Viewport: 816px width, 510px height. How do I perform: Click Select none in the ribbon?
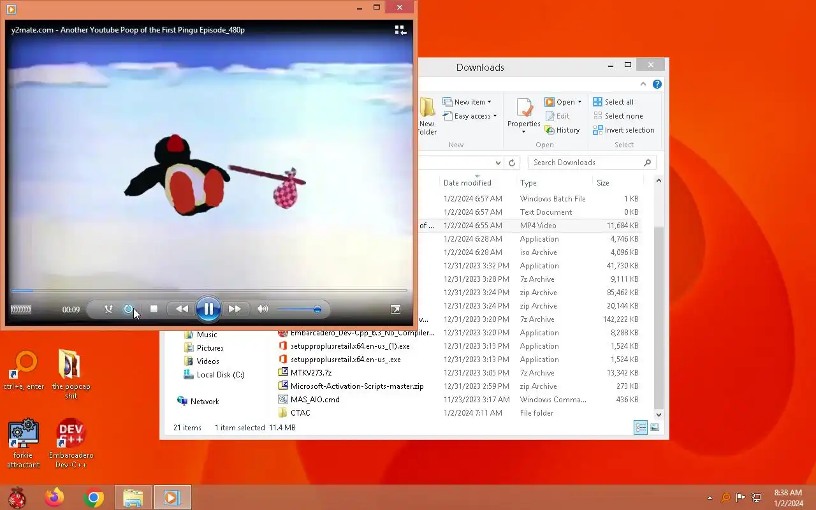click(x=618, y=116)
